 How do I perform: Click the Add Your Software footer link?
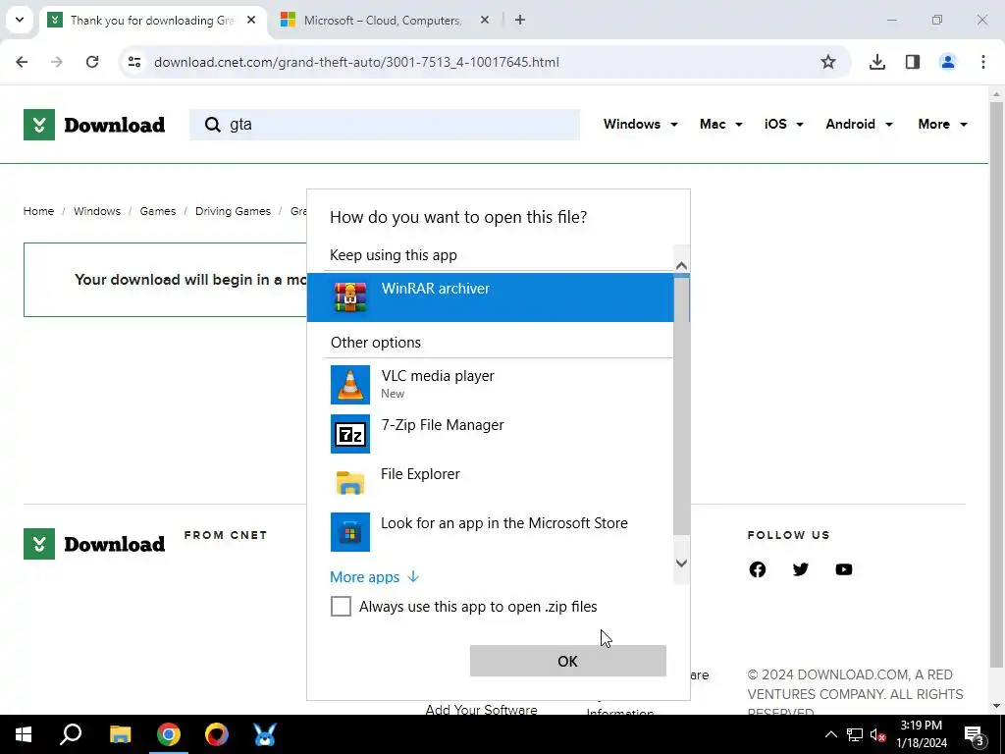coord(481,709)
